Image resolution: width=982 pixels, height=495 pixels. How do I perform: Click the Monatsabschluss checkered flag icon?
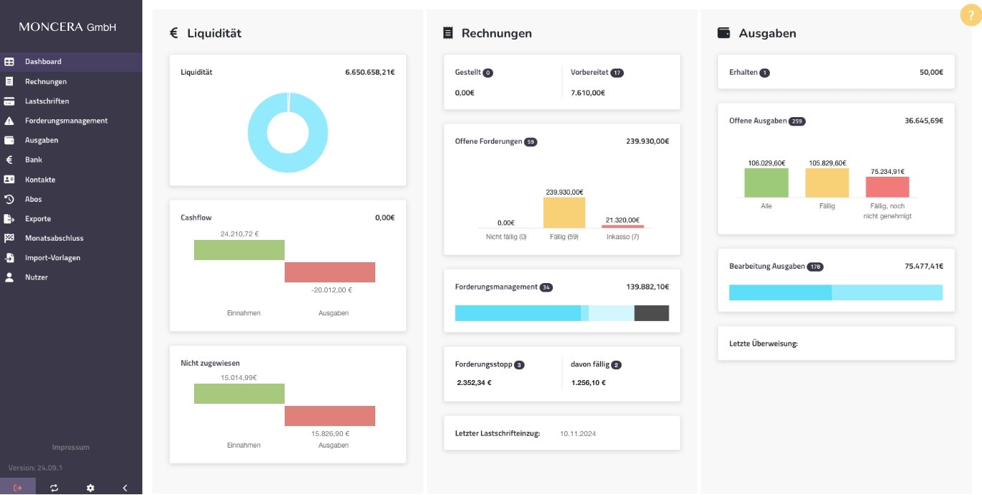9,238
